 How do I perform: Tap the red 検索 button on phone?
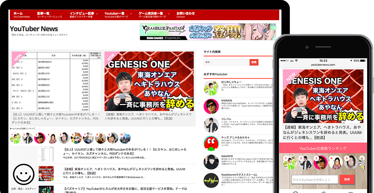[347, 179]
